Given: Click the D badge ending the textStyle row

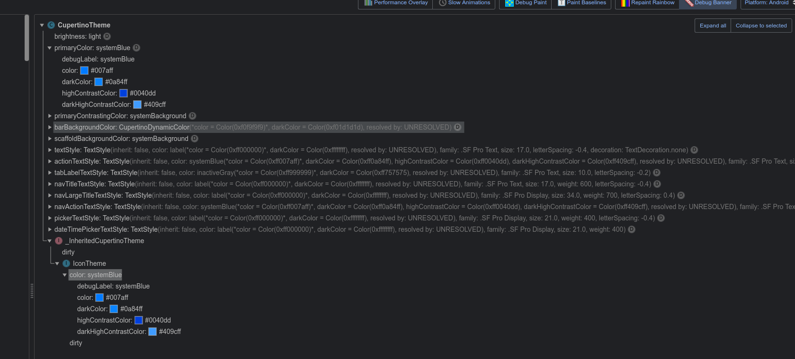Looking at the screenshot, I should (x=694, y=150).
